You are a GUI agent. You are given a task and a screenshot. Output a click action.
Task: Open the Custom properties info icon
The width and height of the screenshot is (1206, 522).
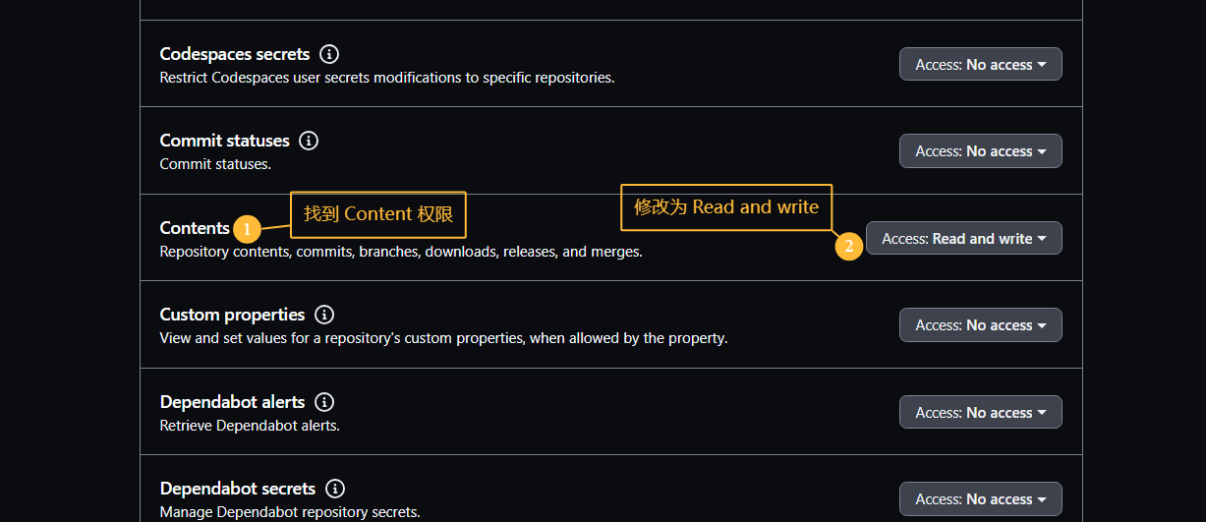click(x=324, y=315)
